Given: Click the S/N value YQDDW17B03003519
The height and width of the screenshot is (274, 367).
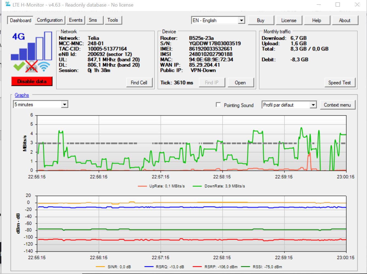Looking at the screenshot, I should (x=215, y=43).
